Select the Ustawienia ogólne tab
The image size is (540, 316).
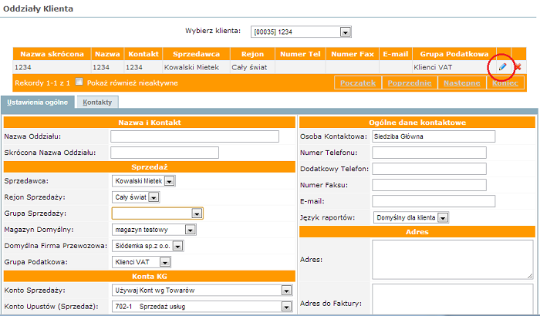(x=38, y=103)
